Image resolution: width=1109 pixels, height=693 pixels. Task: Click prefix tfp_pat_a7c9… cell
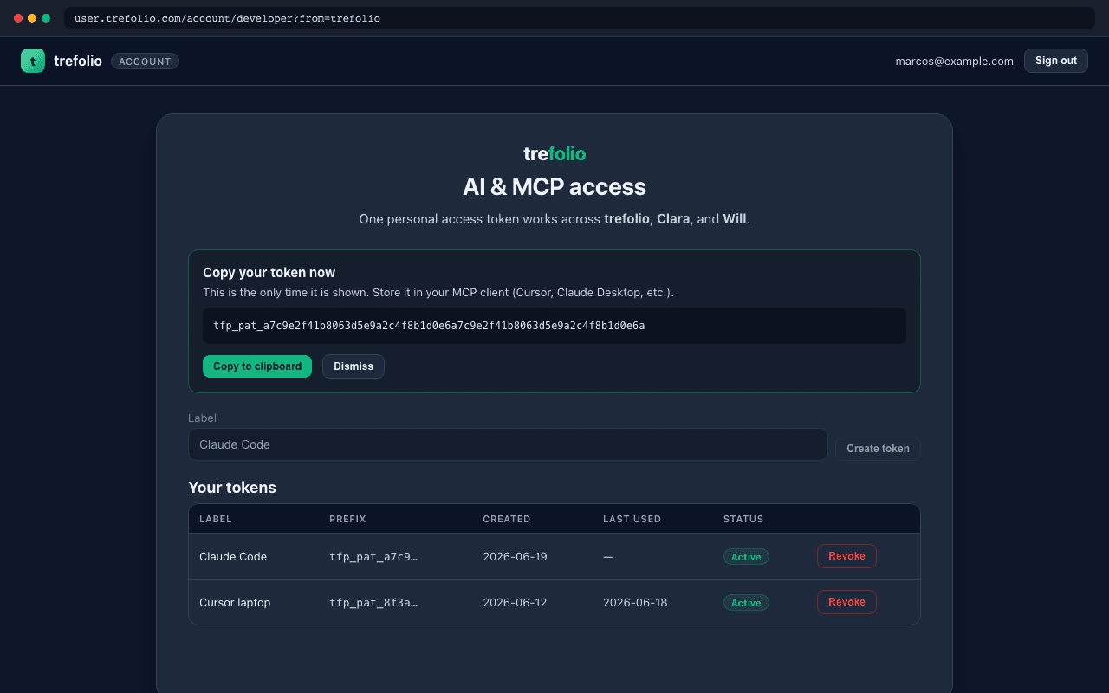(x=373, y=556)
